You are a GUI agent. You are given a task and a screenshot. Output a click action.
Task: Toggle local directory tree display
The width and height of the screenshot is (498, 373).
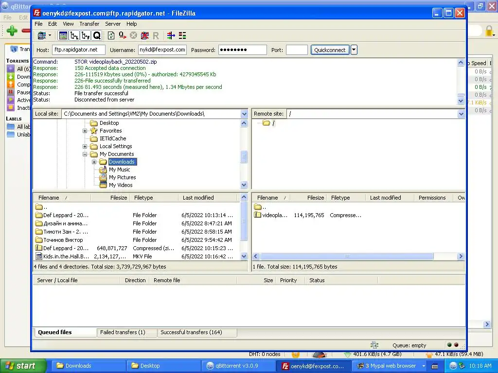[74, 35]
